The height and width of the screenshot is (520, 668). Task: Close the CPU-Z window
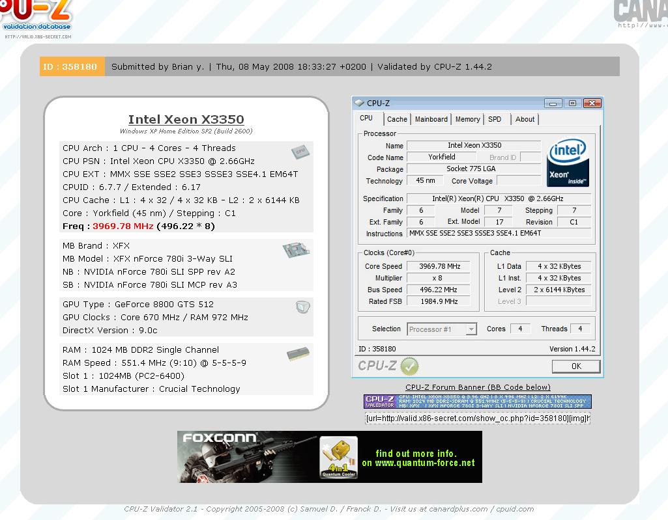[592, 103]
